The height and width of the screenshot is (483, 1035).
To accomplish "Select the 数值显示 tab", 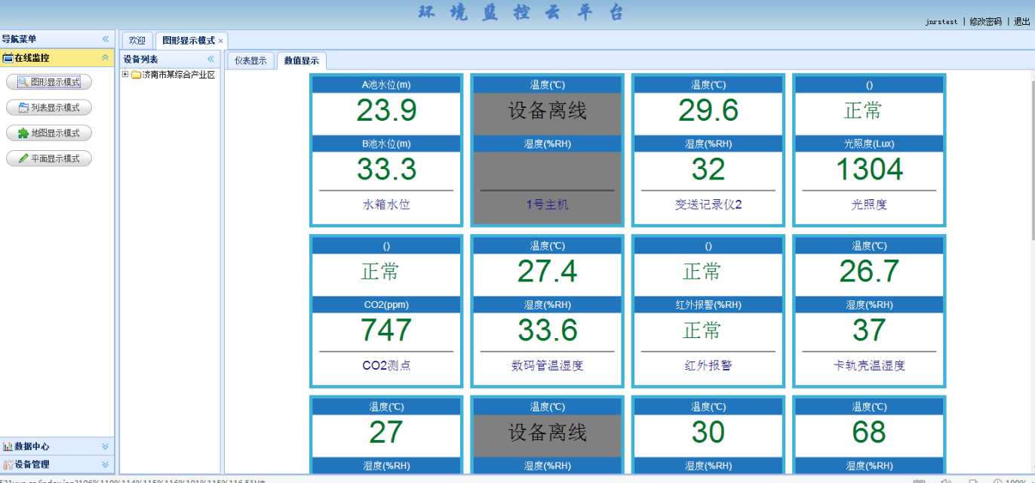I will point(300,60).
